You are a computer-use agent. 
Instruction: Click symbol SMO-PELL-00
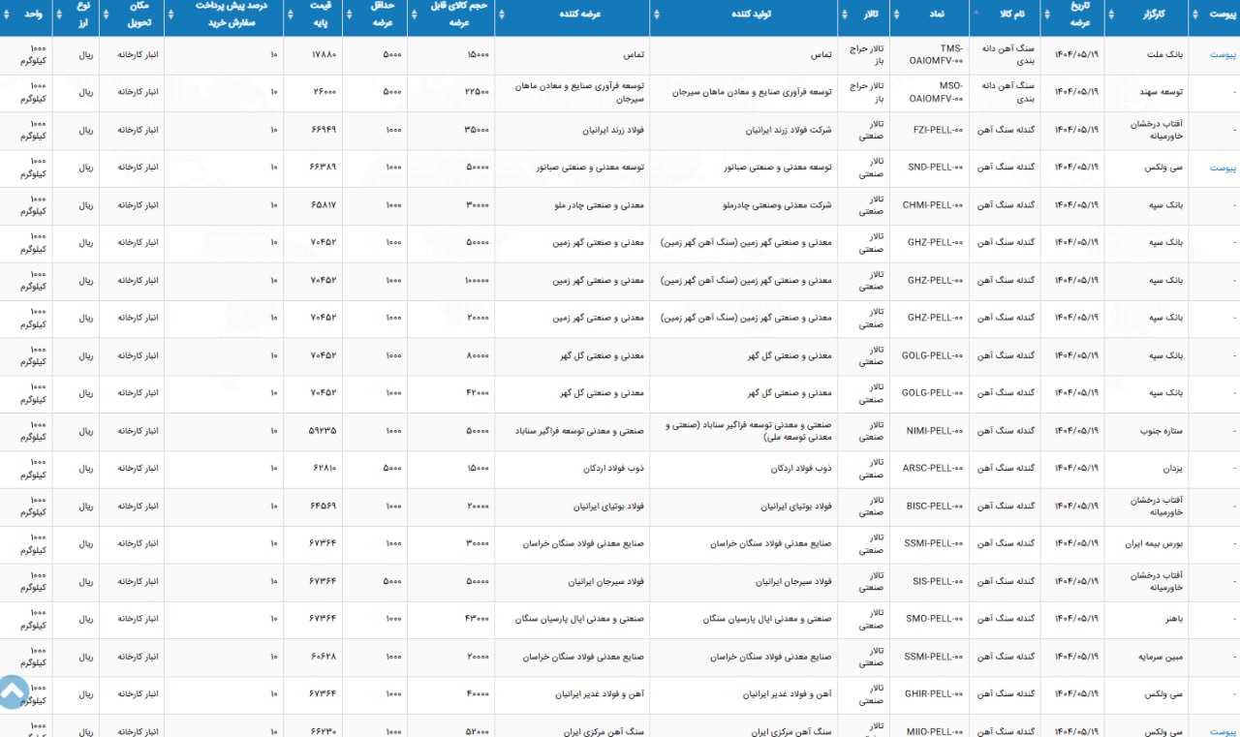pyautogui.click(x=936, y=618)
